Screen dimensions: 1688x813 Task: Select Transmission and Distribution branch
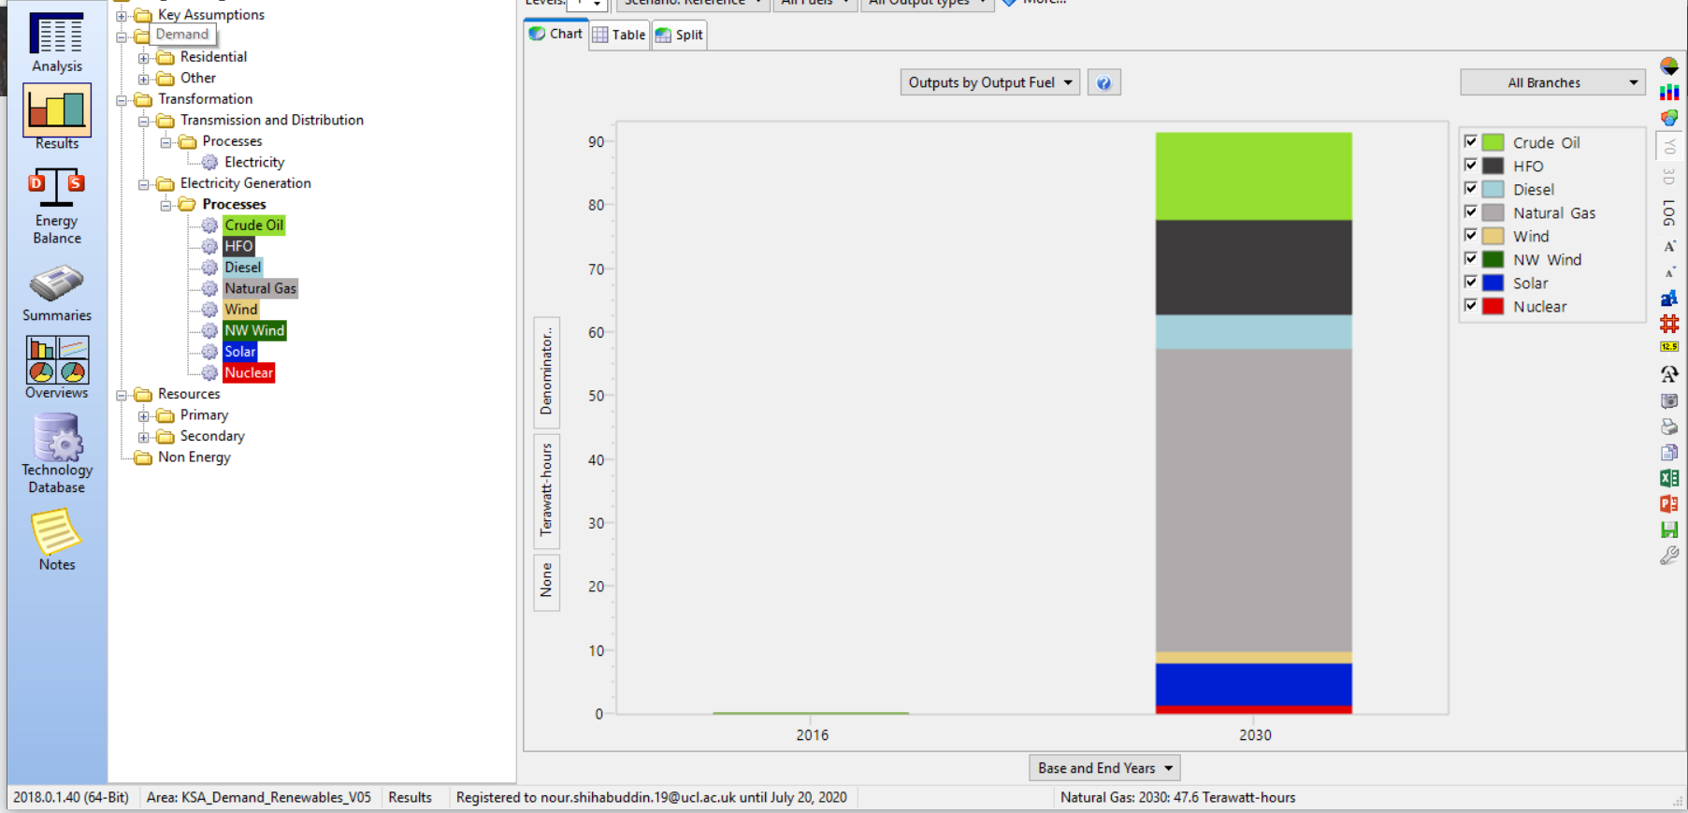pos(271,121)
